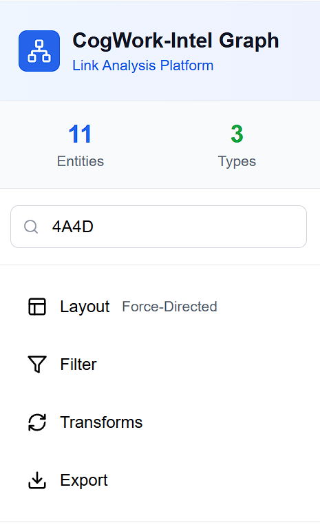Click the Filter funnel icon
320x525 pixels.
pos(37,364)
